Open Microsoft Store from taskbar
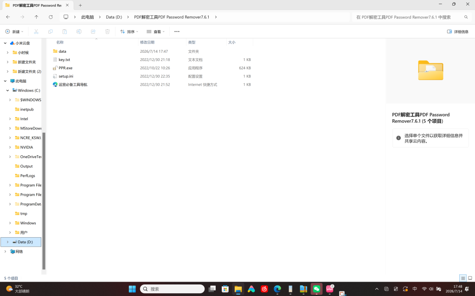Screen dimensions: 475x296 225,289
